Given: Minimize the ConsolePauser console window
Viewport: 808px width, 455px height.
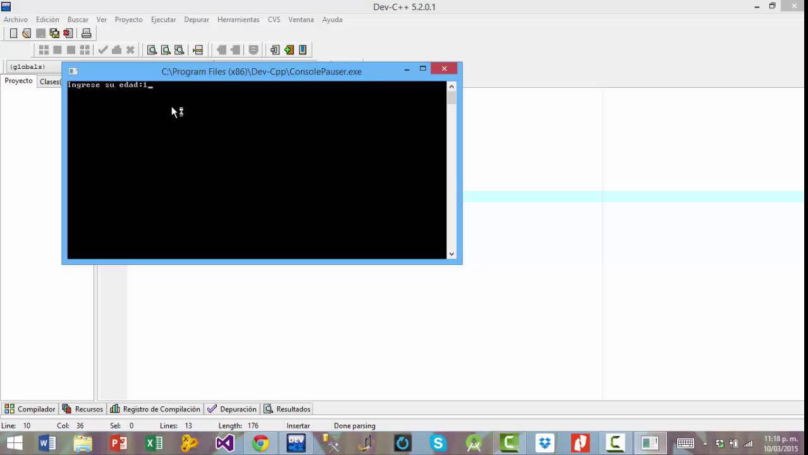Looking at the screenshot, I should click(x=407, y=69).
